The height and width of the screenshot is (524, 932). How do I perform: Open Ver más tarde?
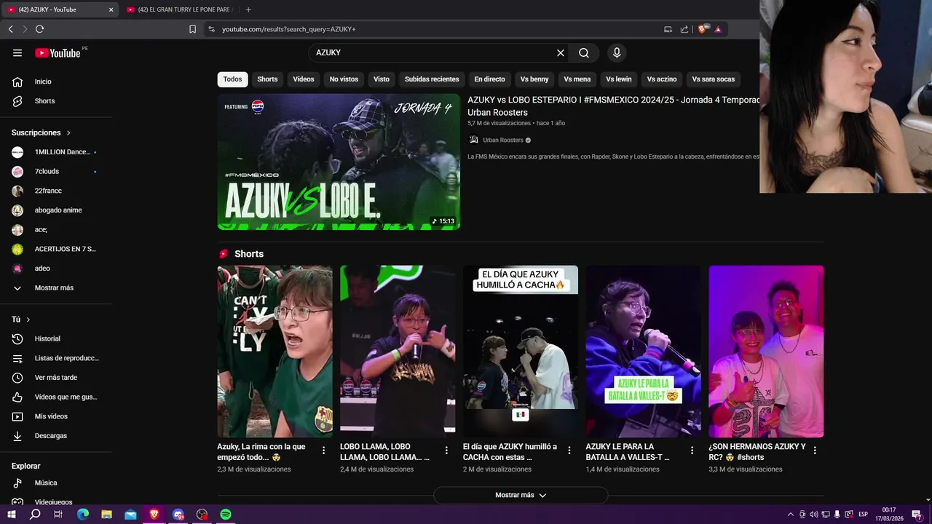point(56,378)
